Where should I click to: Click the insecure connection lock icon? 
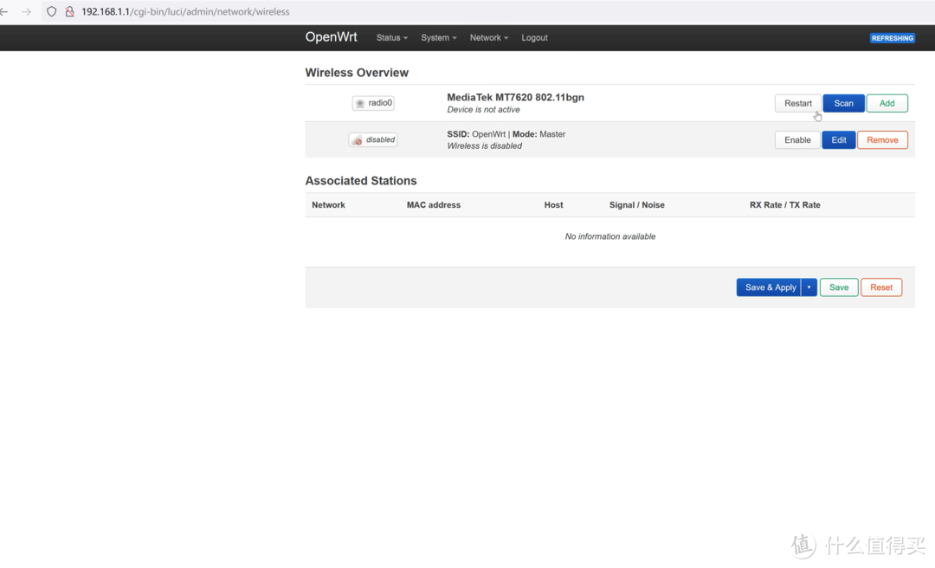[x=69, y=12]
